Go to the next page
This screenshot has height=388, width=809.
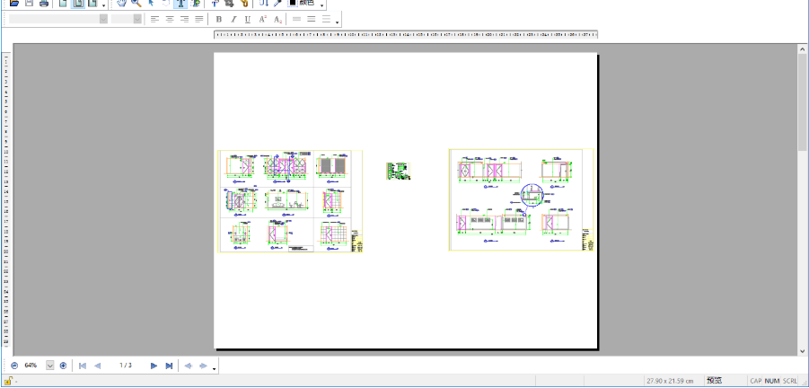[154, 366]
